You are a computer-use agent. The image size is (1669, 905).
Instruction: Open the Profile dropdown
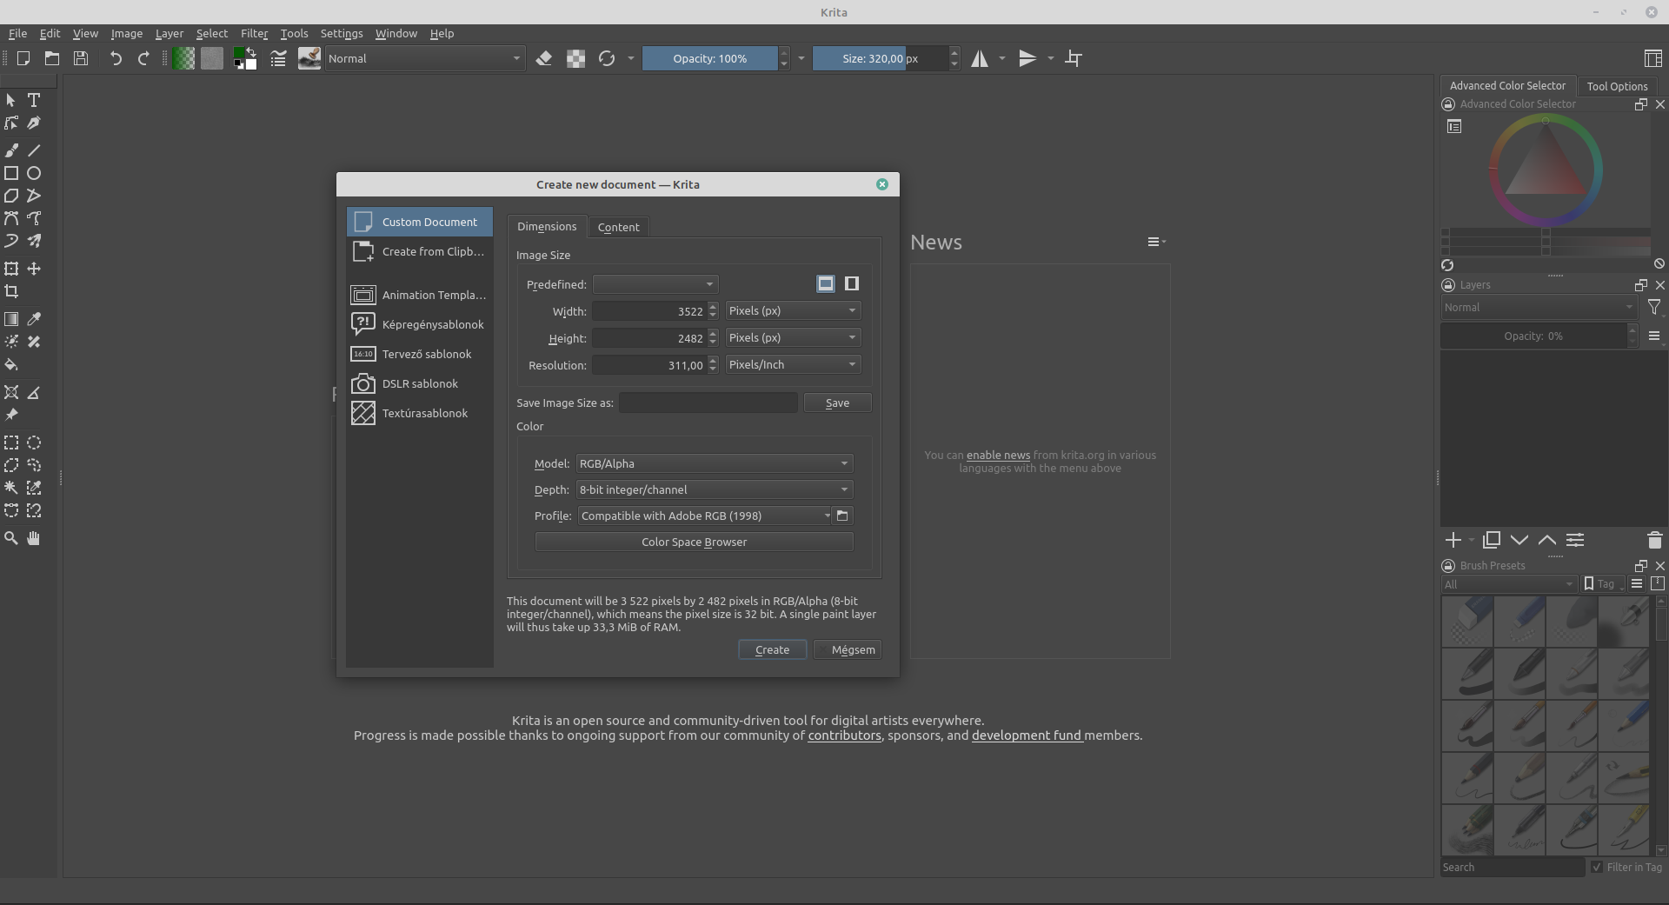pyautogui.click(x=705, y=516)
